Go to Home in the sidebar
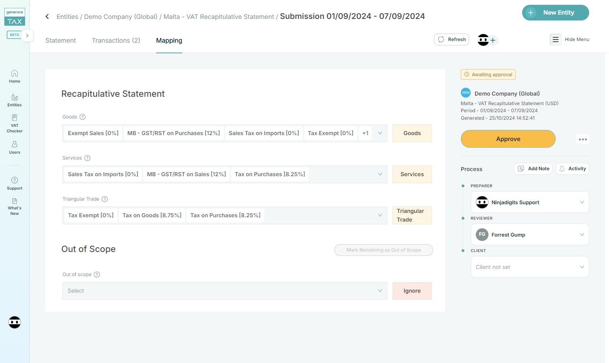Screen dimensions: 609x363 tap(15, 77)
